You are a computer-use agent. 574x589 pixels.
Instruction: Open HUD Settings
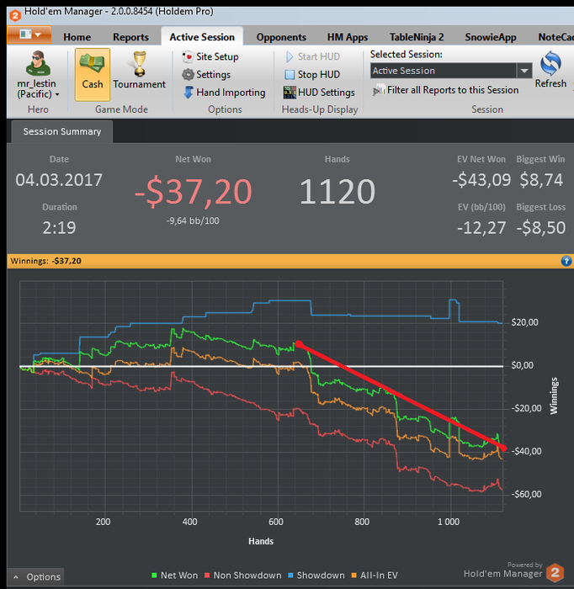(319, 93)
